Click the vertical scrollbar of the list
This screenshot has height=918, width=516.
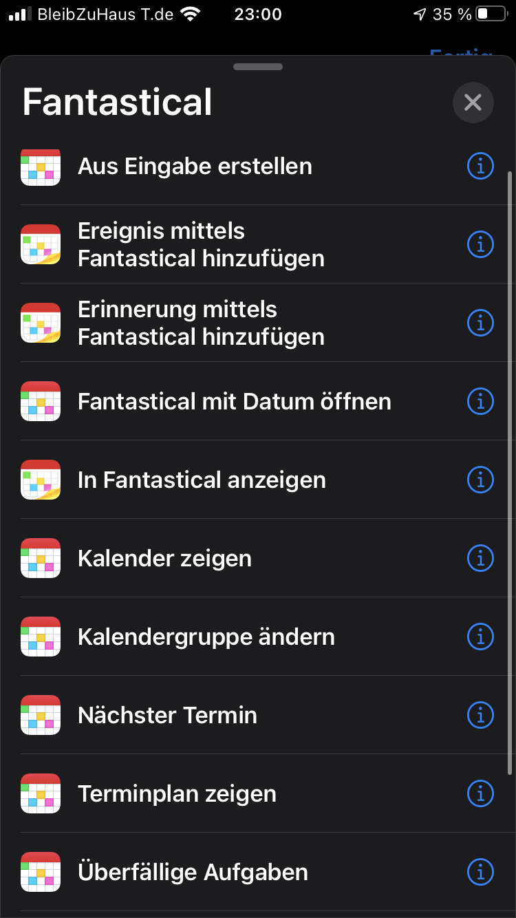(x=509, y=468)
